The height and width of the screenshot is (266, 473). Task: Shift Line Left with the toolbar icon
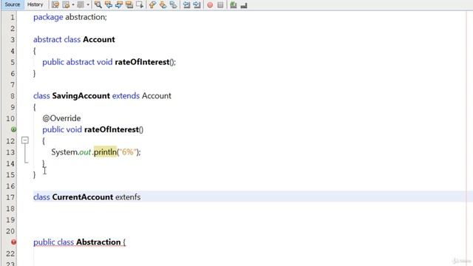(x=186, y=5)
